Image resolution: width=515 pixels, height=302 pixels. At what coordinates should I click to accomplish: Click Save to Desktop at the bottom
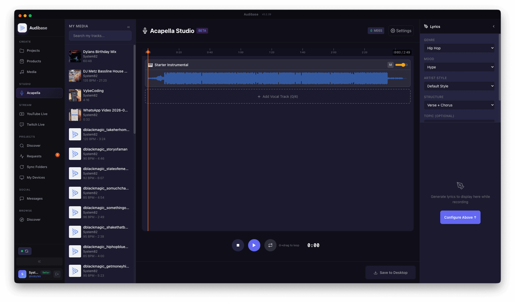click(391, 272)
